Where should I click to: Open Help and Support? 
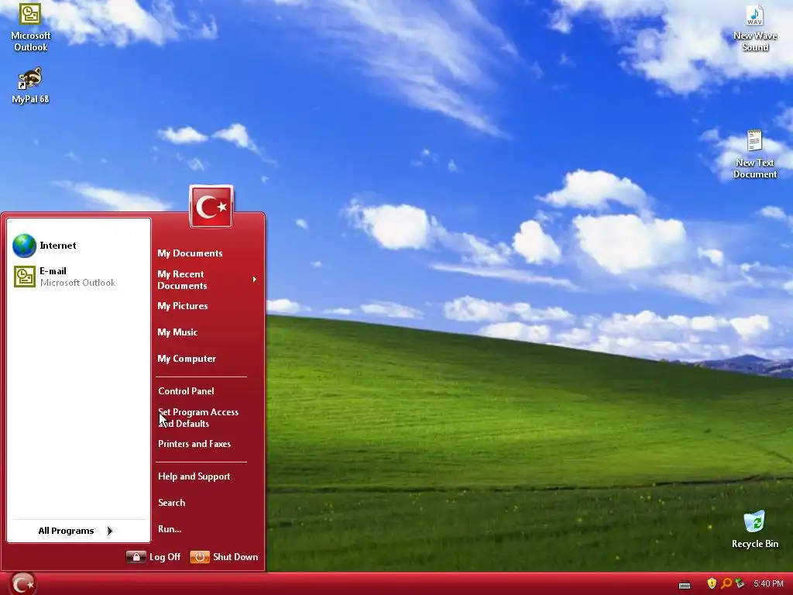pos(194,476)
